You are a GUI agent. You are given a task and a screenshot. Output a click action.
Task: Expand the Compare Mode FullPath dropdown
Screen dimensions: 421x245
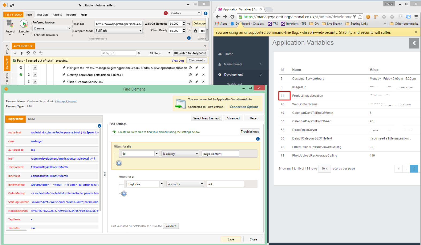tap(119, 31)
